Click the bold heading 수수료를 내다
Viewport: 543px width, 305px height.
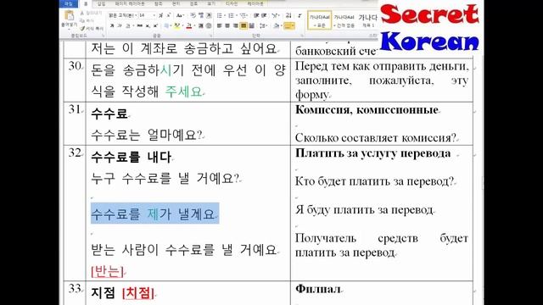point(132,157)
